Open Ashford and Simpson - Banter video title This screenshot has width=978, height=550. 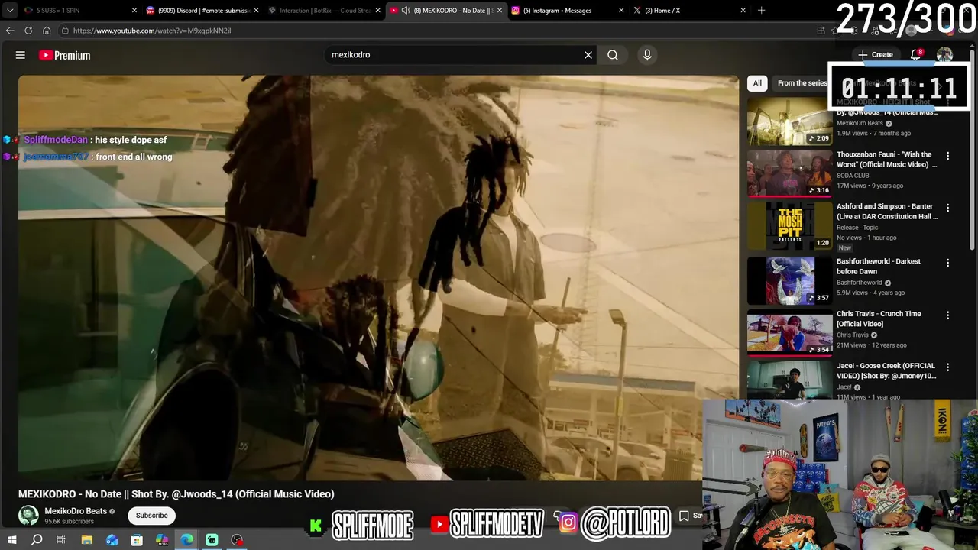(x=886, y=211)
